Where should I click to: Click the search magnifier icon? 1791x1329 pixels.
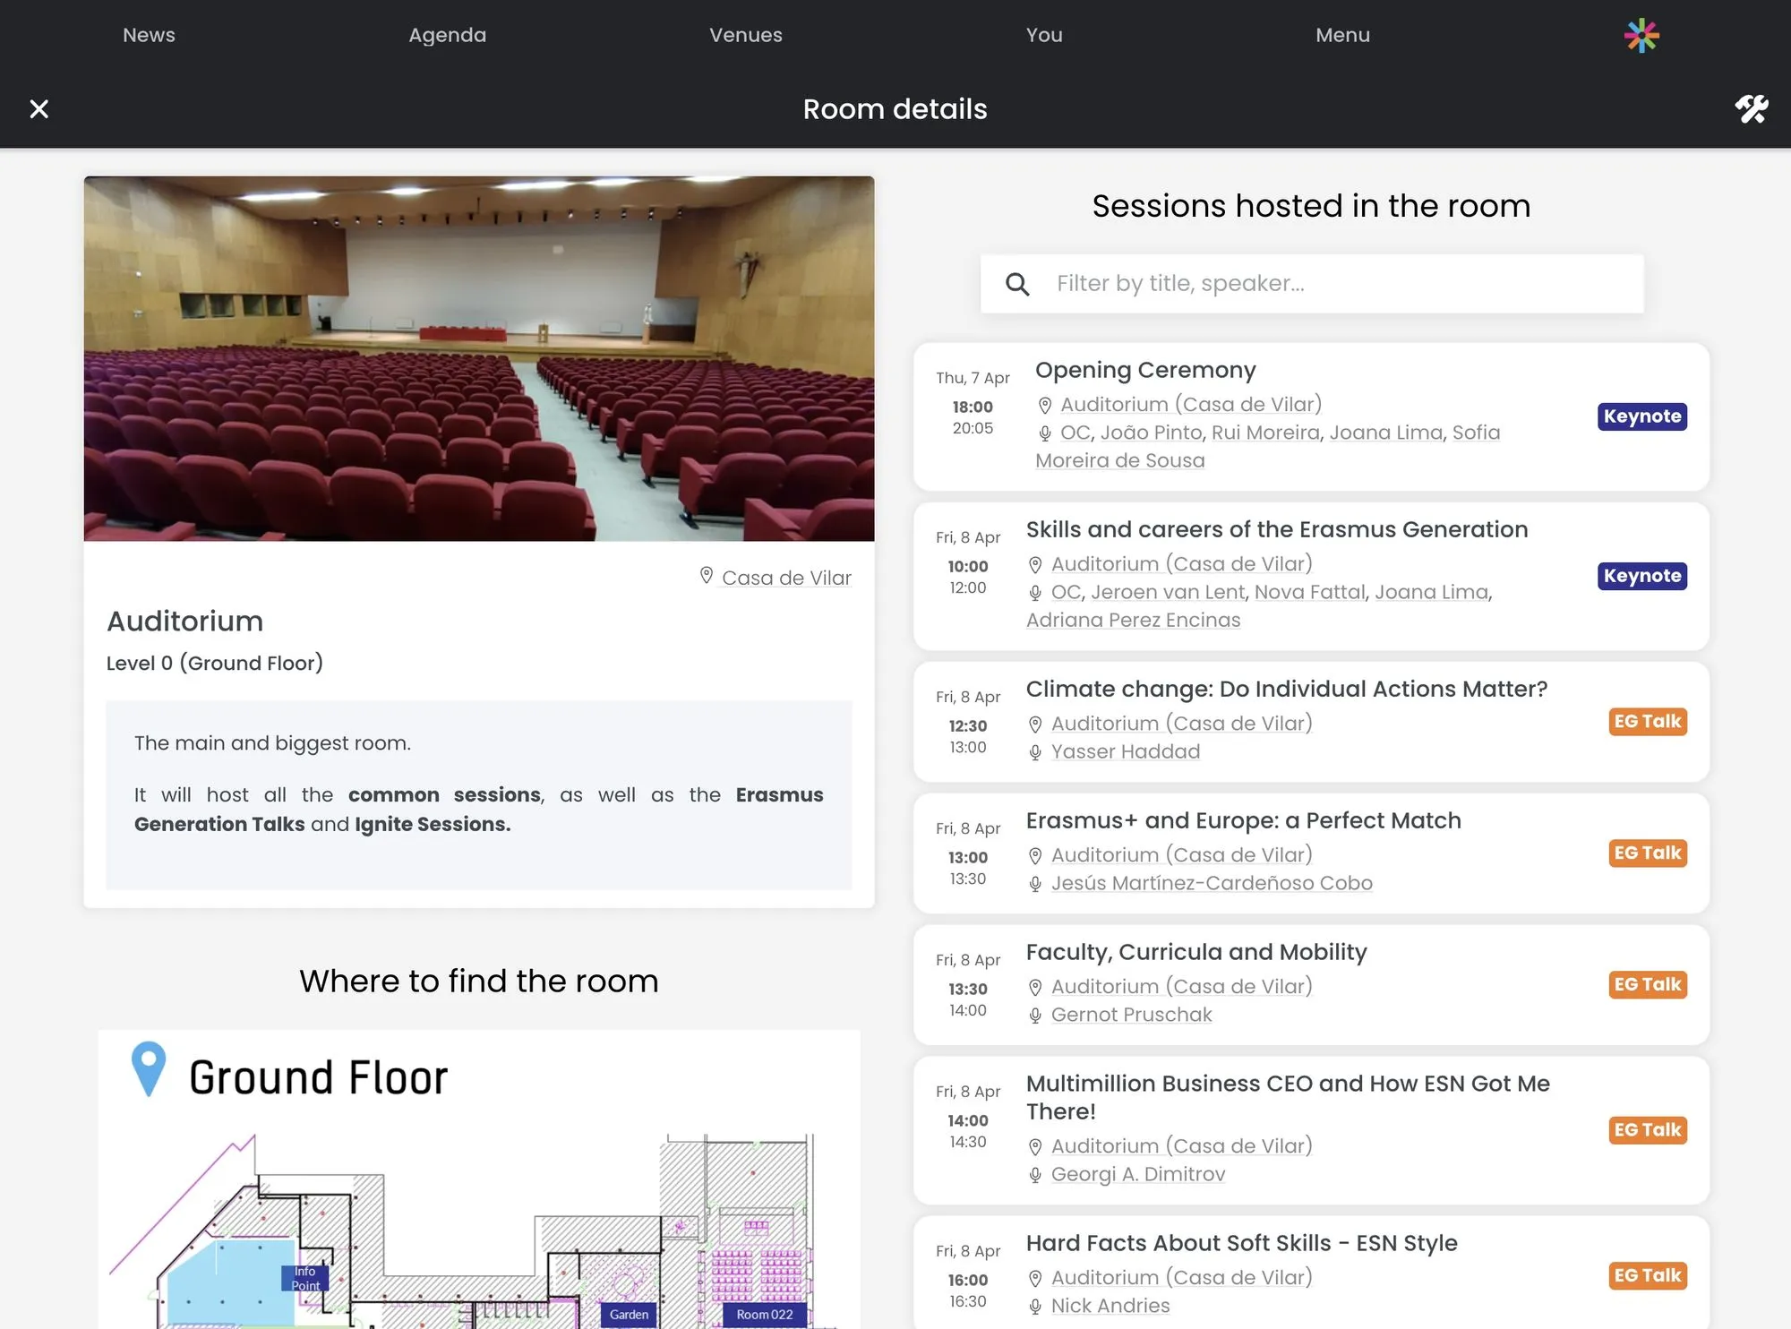(1017, 284)
